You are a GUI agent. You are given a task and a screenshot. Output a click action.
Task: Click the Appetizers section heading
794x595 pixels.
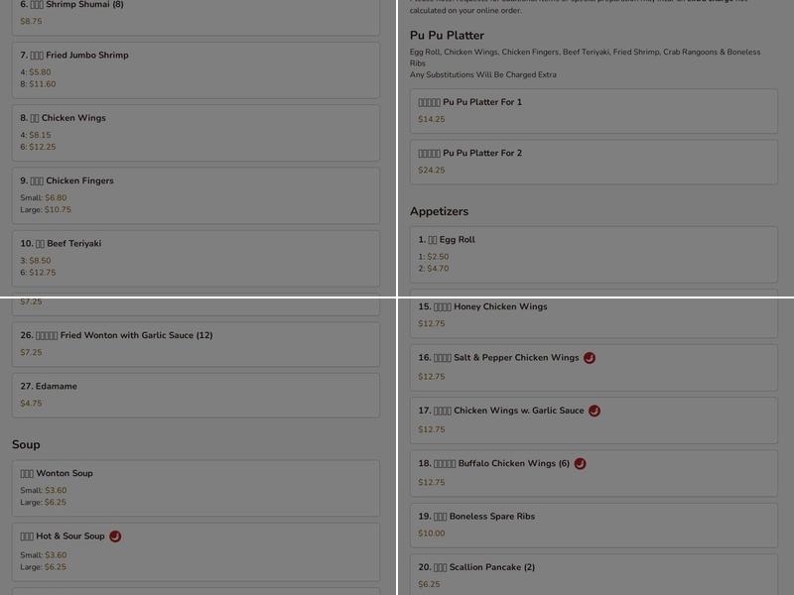tap(440, 211)
